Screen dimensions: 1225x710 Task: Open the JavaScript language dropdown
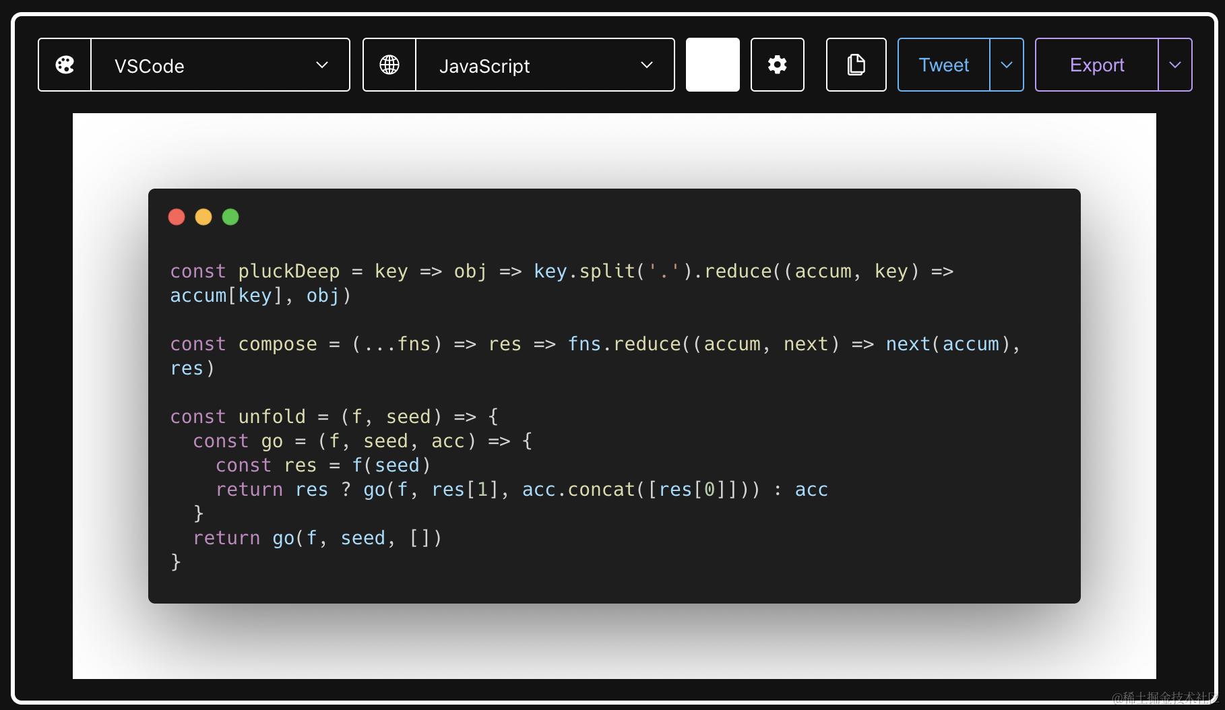[545, 65]
